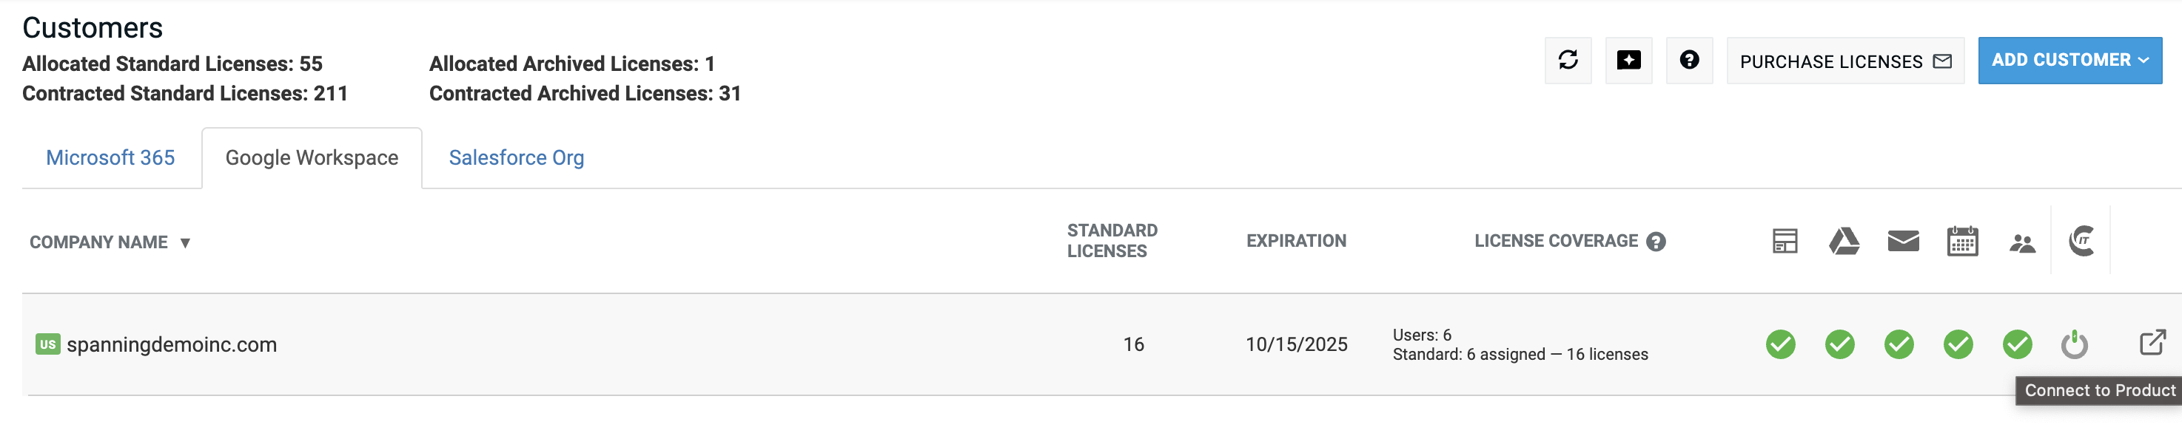Viewport: 2182px width, 433px height.
Task: Click License Coverage help question mark
Action: pyautogui.click(x=1656, y=242)
